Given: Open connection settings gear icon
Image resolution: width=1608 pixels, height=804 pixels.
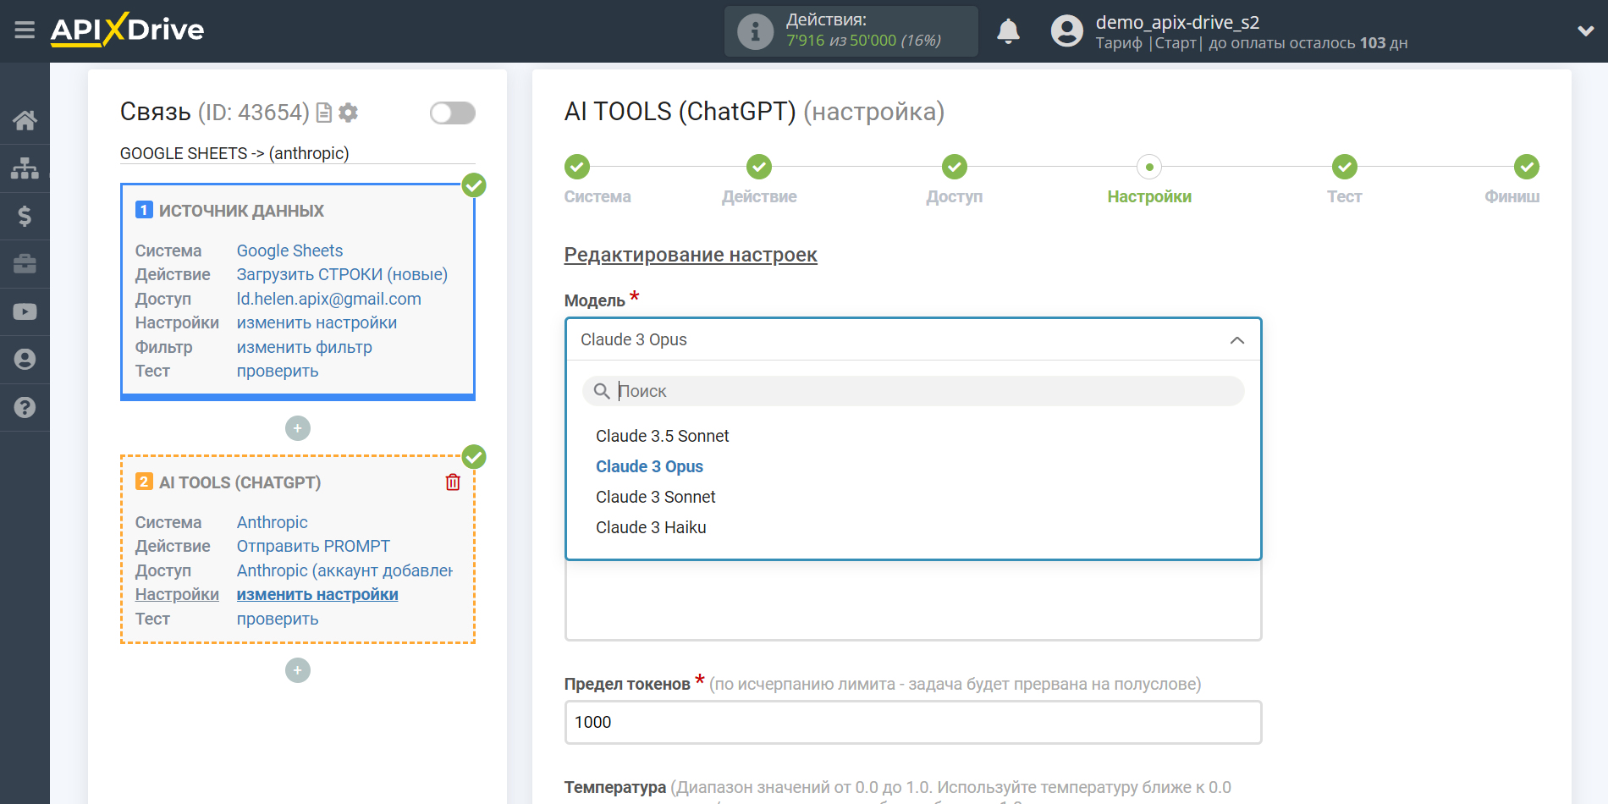Looking at the screenshot, I should [x=348, y=113].
